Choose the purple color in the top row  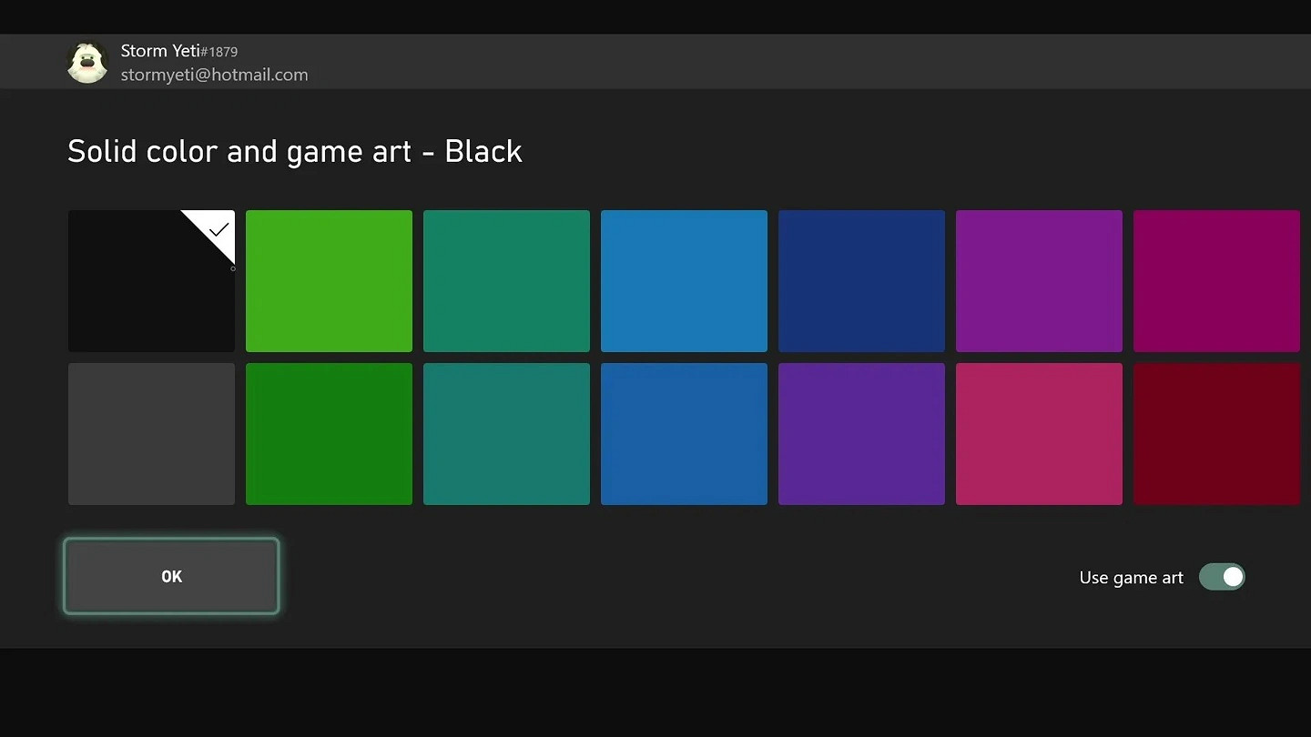(1039, 281)
